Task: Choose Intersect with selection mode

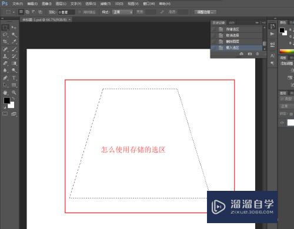Action: coord(40,12)
